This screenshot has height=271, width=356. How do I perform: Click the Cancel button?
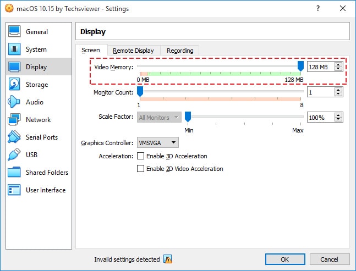[329, 259]
